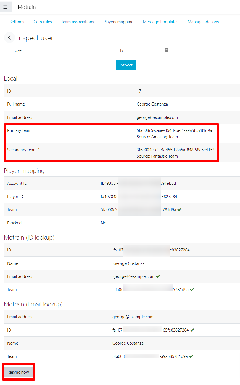Click the Blocked row label
The image size is (240, 385).
pyautogui.click(x=14, y=223)
